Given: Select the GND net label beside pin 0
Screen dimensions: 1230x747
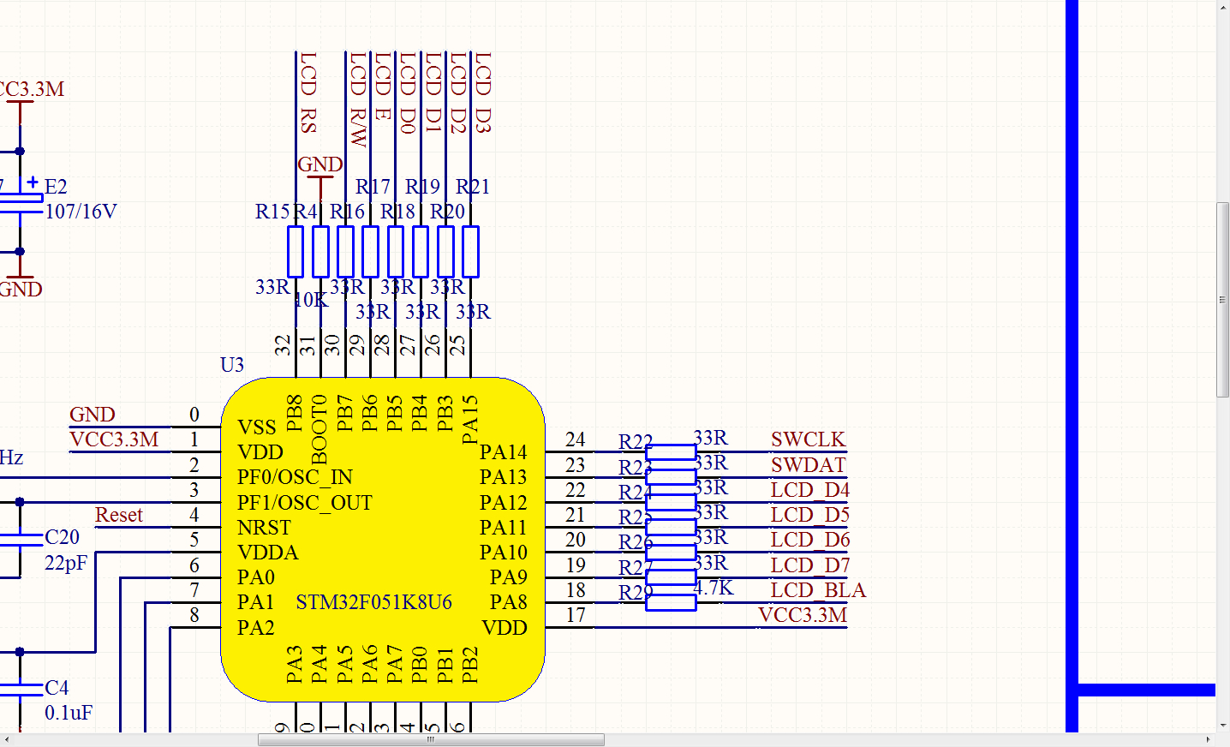Looking at the screenshot, I should (x=93, y=415).
